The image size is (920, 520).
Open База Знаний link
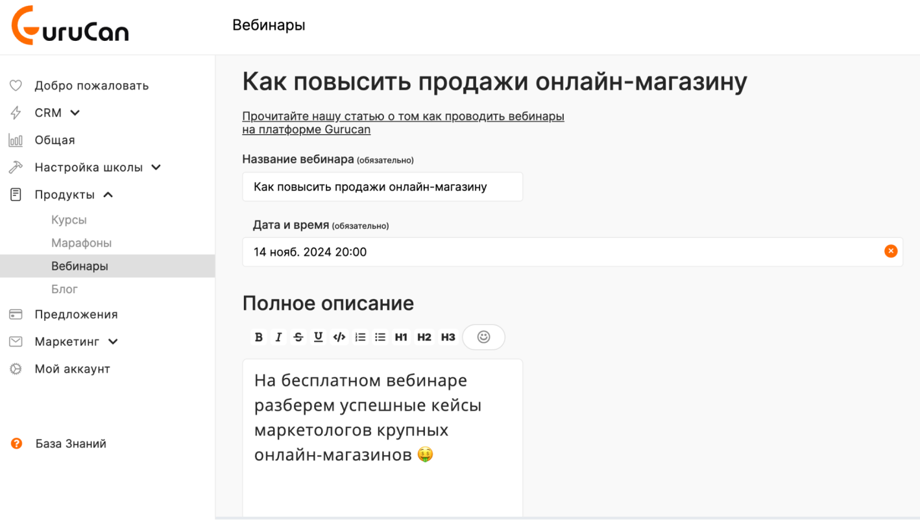tap(71, 444)
